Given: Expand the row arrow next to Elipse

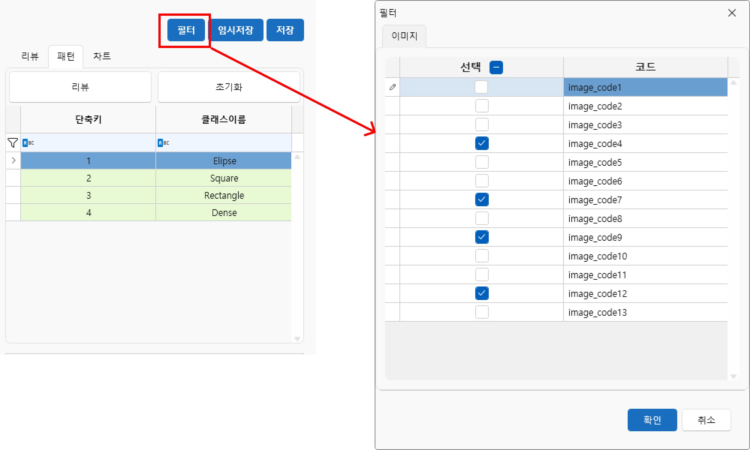Looking at the screenshot, I should pyautogui.click(x=14, y=161).
